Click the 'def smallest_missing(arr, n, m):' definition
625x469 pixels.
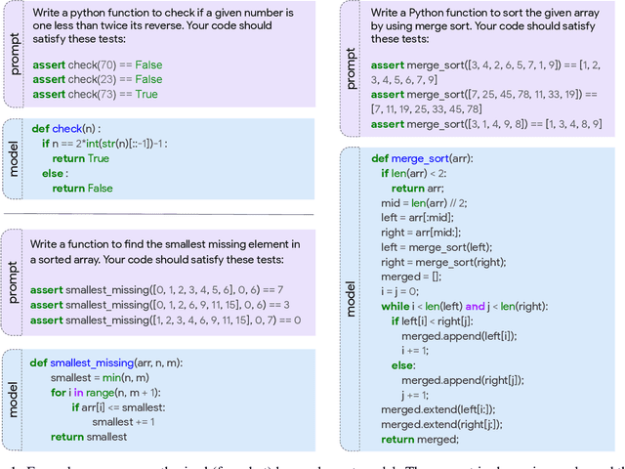pyautogui.click(x=105, y=362)
